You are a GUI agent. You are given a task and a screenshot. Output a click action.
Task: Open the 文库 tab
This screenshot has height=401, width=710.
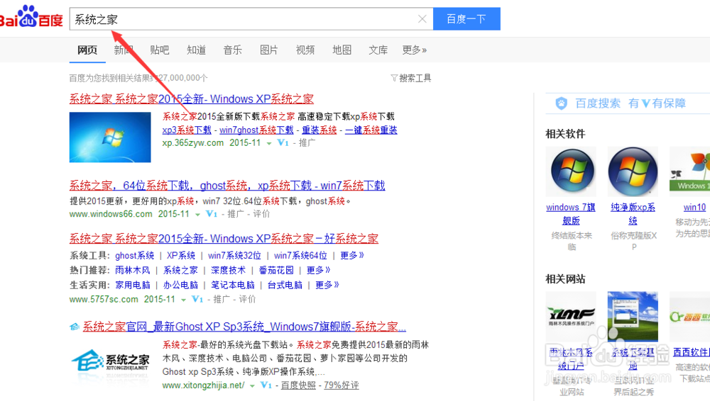click(x=378, y=50)
